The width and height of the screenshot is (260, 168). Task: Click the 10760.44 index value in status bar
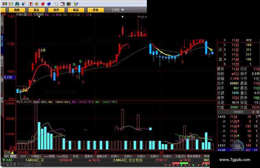tap(66, 160)
